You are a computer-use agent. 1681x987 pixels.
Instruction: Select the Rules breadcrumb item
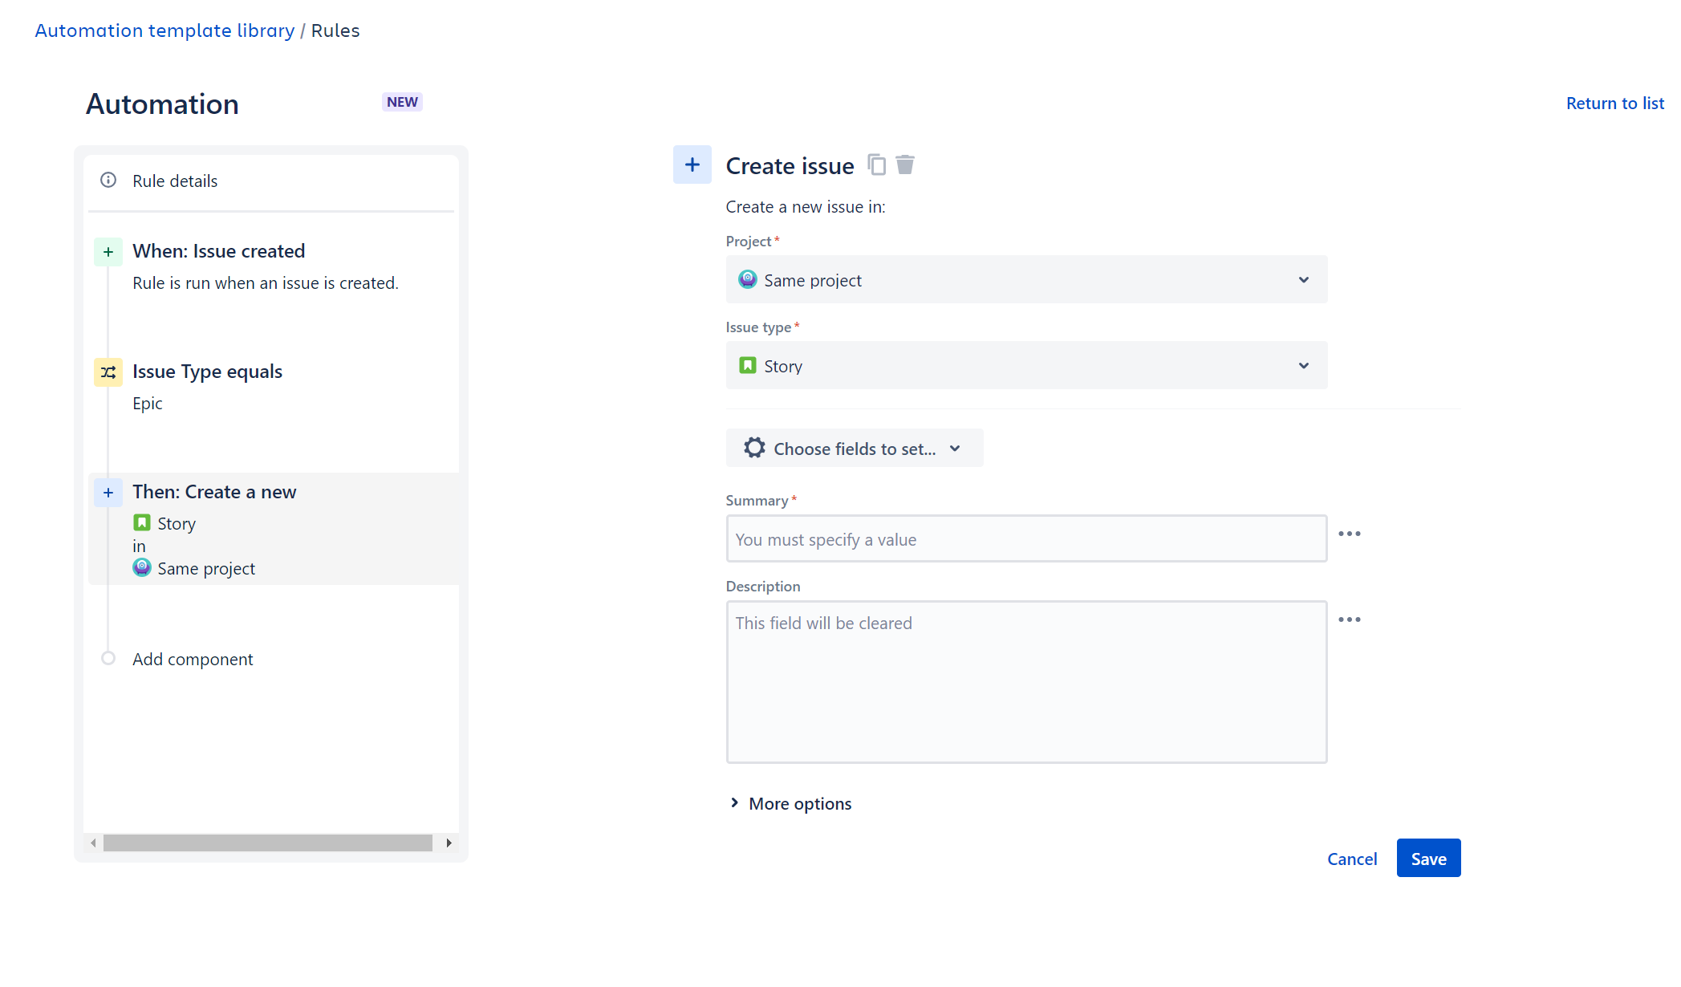coord(335,30)
